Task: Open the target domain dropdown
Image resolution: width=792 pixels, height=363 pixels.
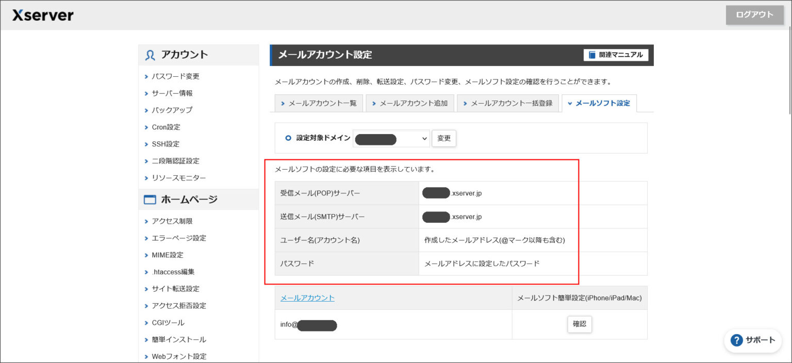Action: [391, 139]
